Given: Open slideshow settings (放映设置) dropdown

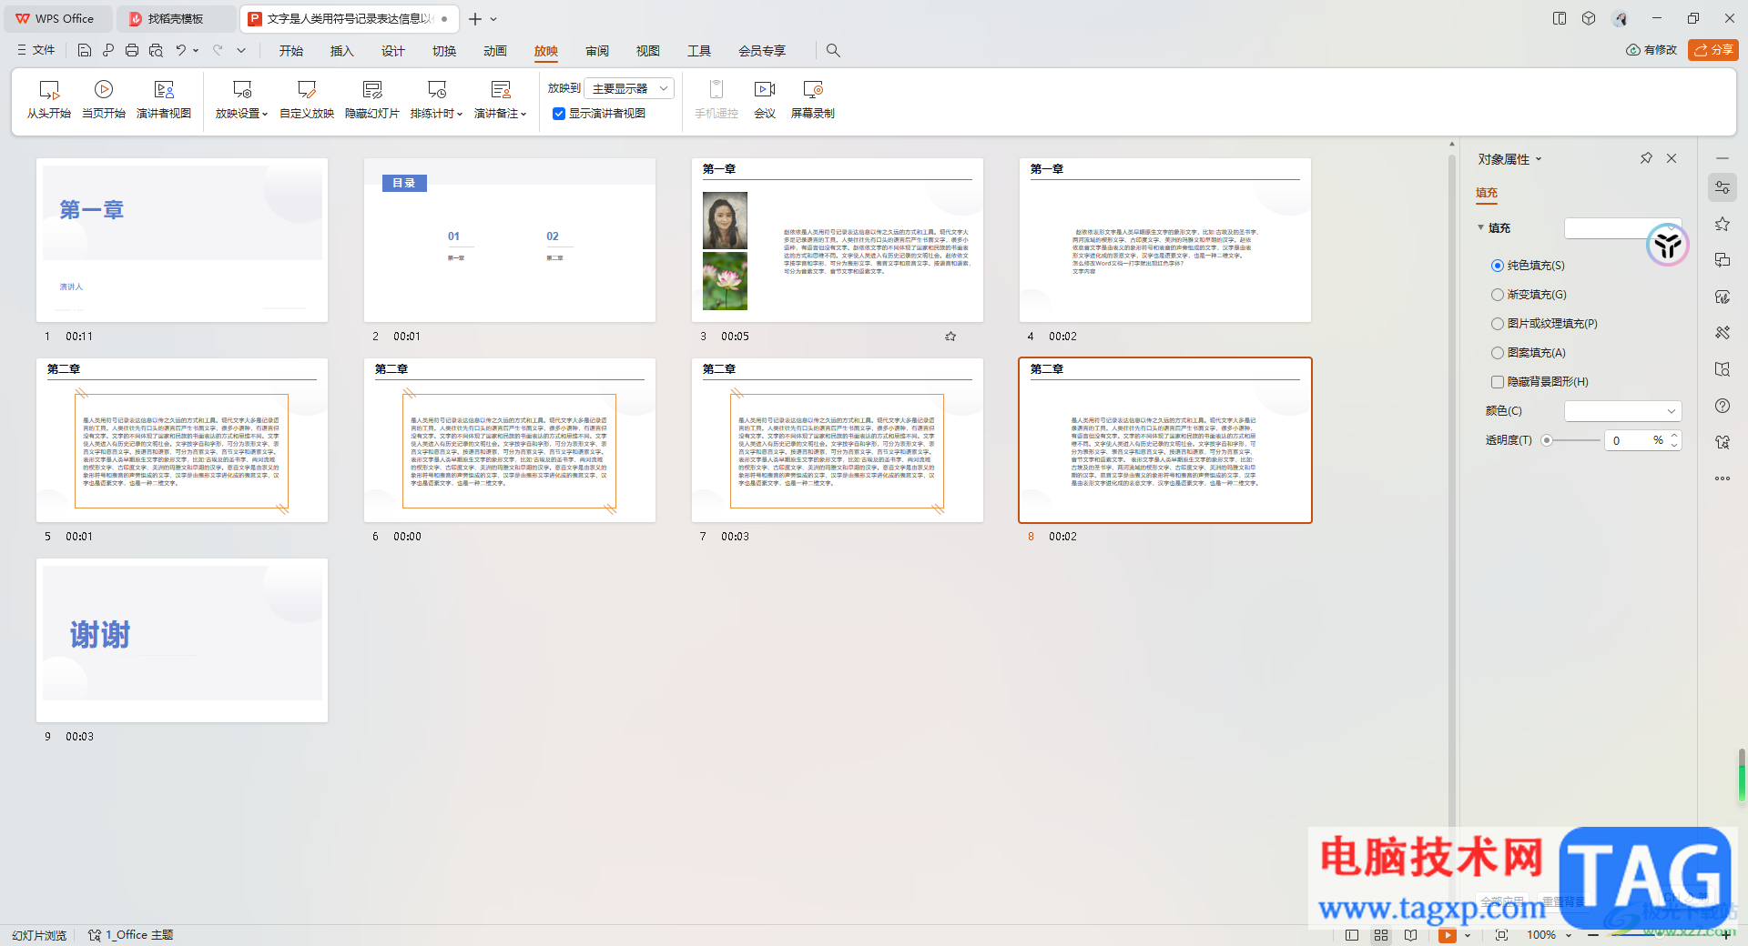Looking at the screenshot, I should tap(241, 99).
